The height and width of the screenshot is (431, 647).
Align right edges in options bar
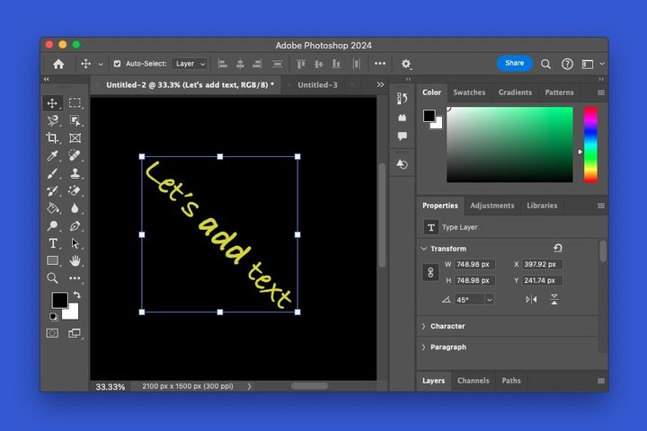click(x=257, y=64)
